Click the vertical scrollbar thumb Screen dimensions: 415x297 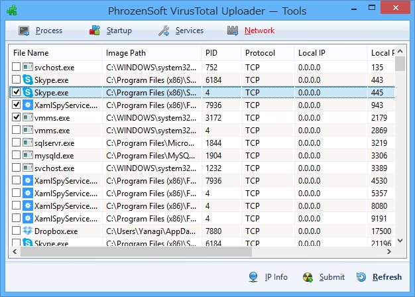tap(400, 64)
